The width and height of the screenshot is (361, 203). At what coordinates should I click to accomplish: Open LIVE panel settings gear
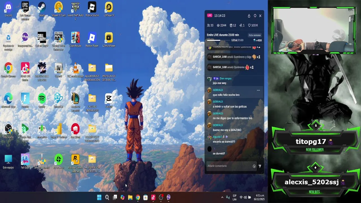tap(255, 16)
